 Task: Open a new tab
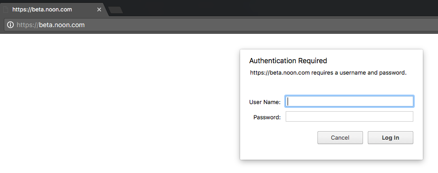point(115,10)
